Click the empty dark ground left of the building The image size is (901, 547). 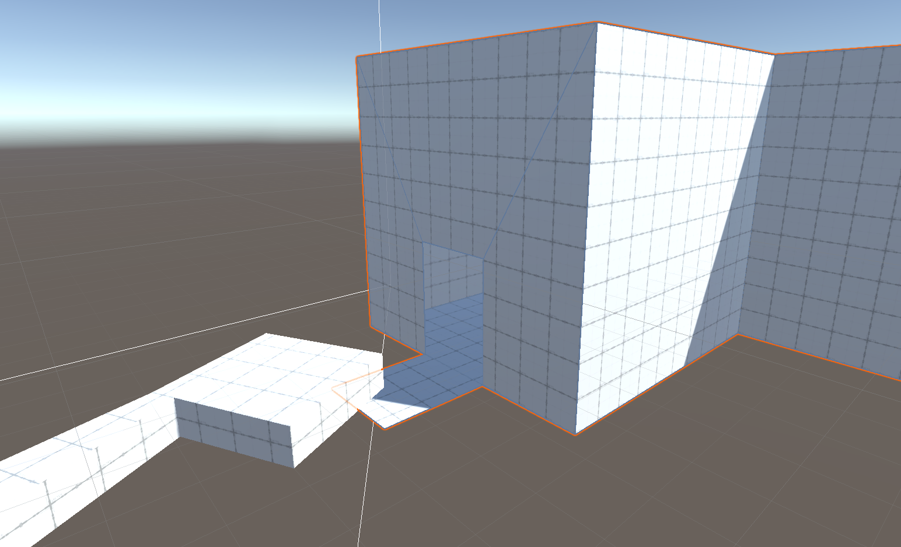tap(175, 233)
